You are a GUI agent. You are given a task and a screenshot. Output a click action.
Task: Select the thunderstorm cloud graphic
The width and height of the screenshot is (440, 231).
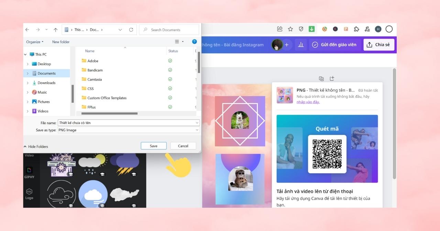[124, 164]
